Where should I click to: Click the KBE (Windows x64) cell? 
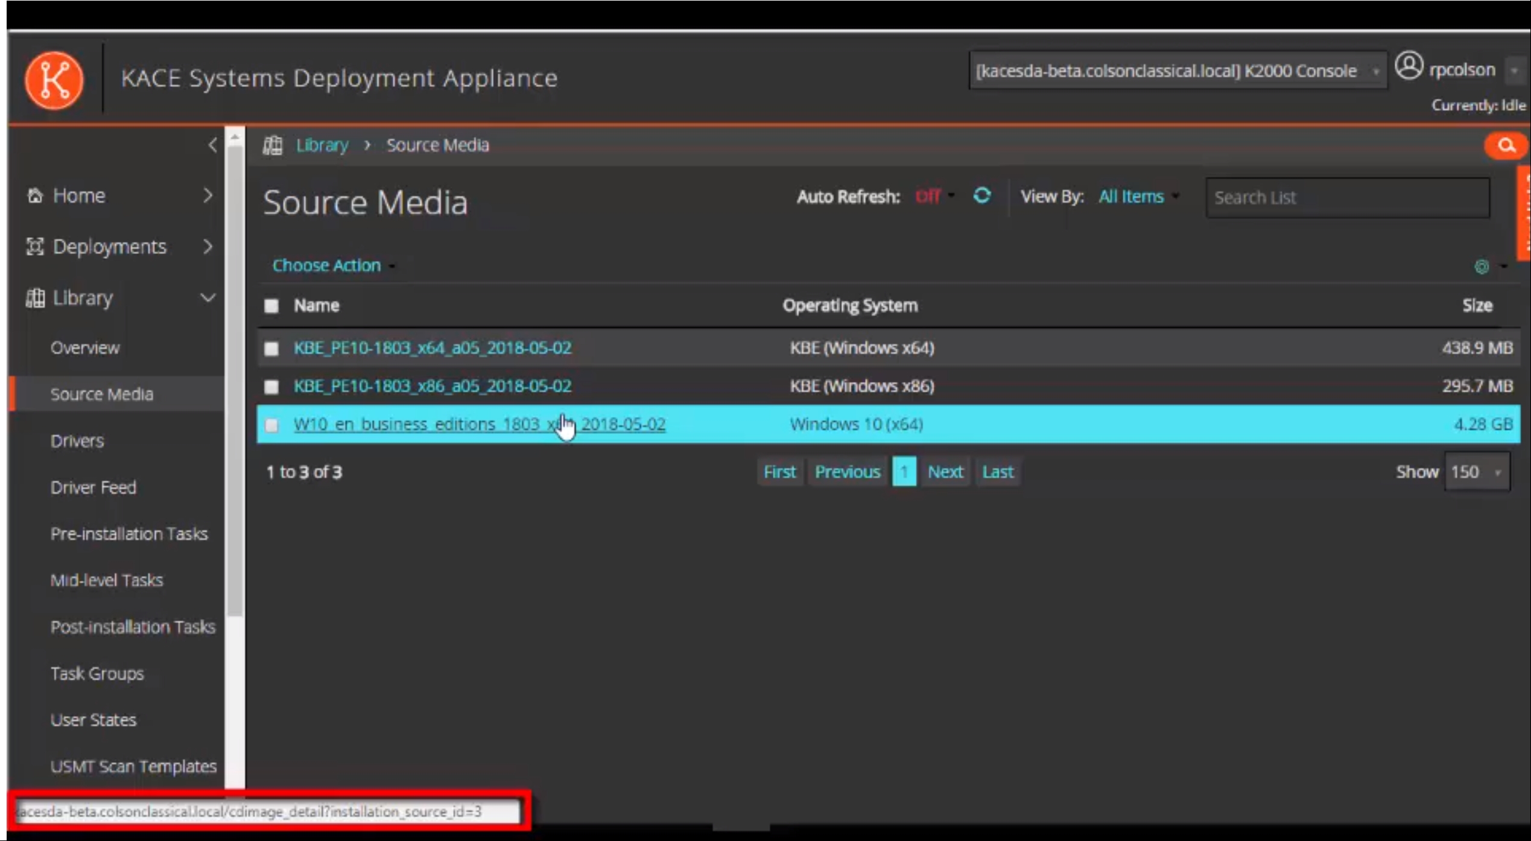coord(862,348)
